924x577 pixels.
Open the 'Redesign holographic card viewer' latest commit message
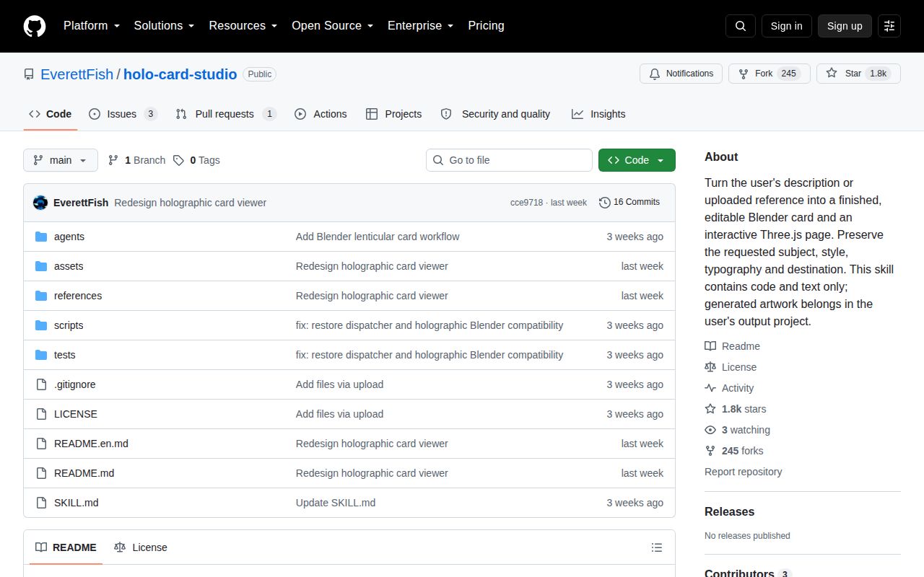(x=191, y=203)
